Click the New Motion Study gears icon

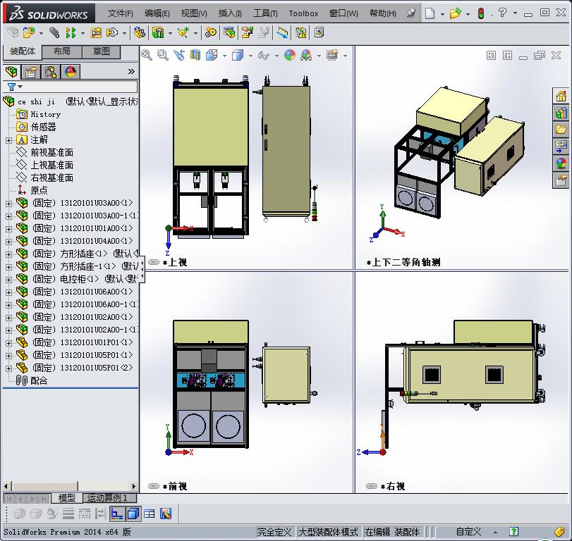(x=210, y=33)
